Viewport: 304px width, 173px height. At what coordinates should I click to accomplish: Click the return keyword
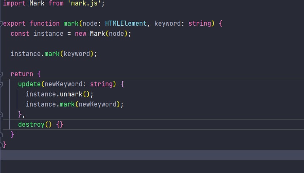tap(22, 74)
